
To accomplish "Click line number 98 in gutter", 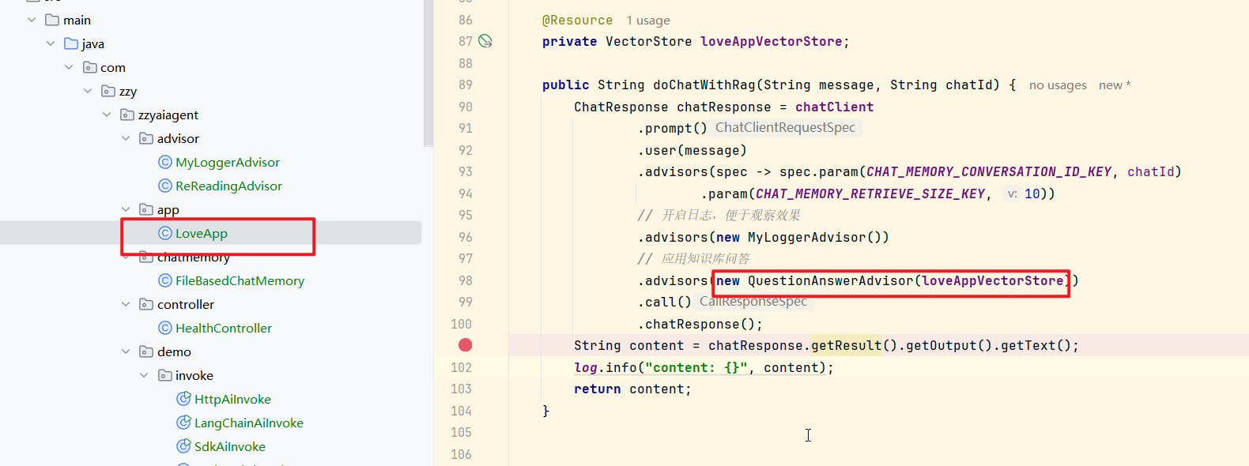I will tap(465, 280).
